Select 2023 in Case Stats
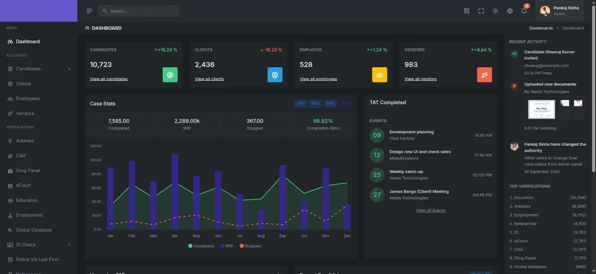 [330, 103]
